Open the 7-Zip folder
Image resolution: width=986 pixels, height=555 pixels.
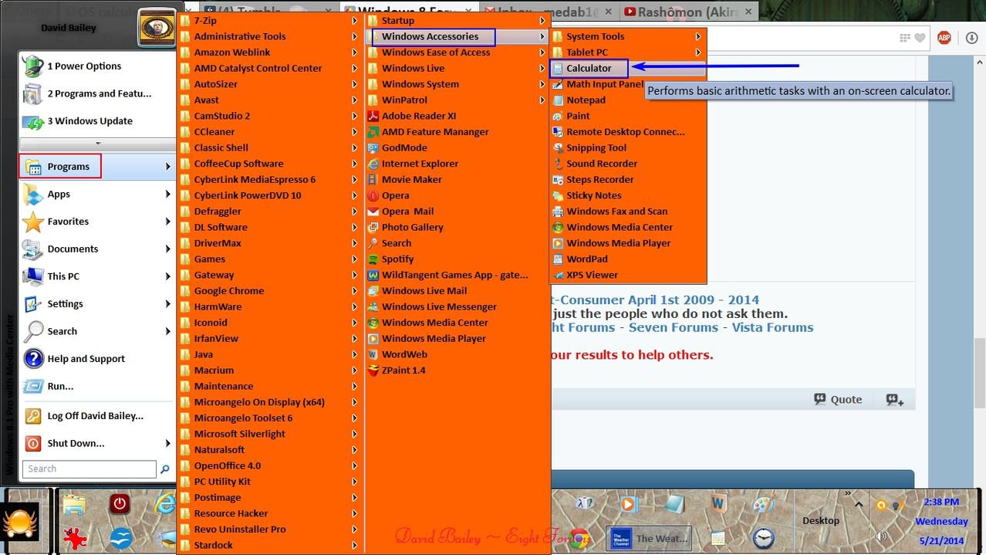[205, 21]
